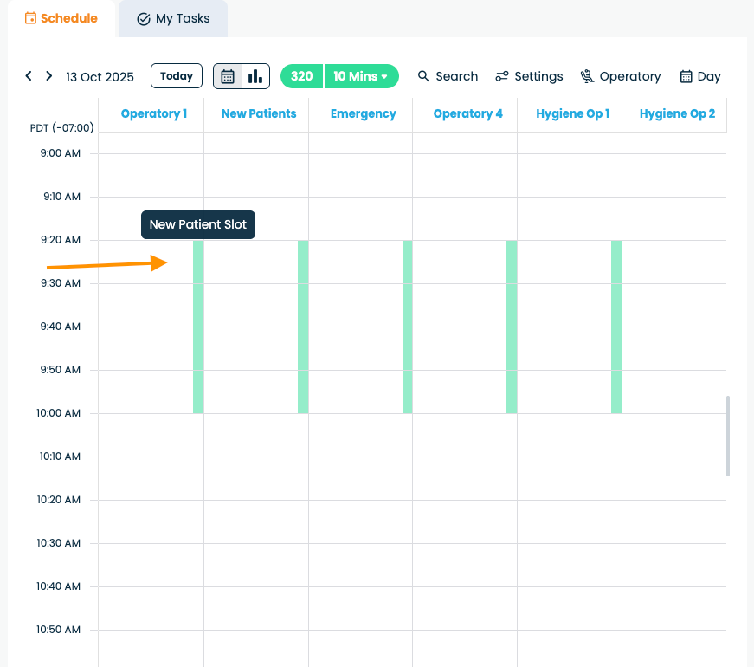Go to previous day with left chevron

[x=29, y=76]
